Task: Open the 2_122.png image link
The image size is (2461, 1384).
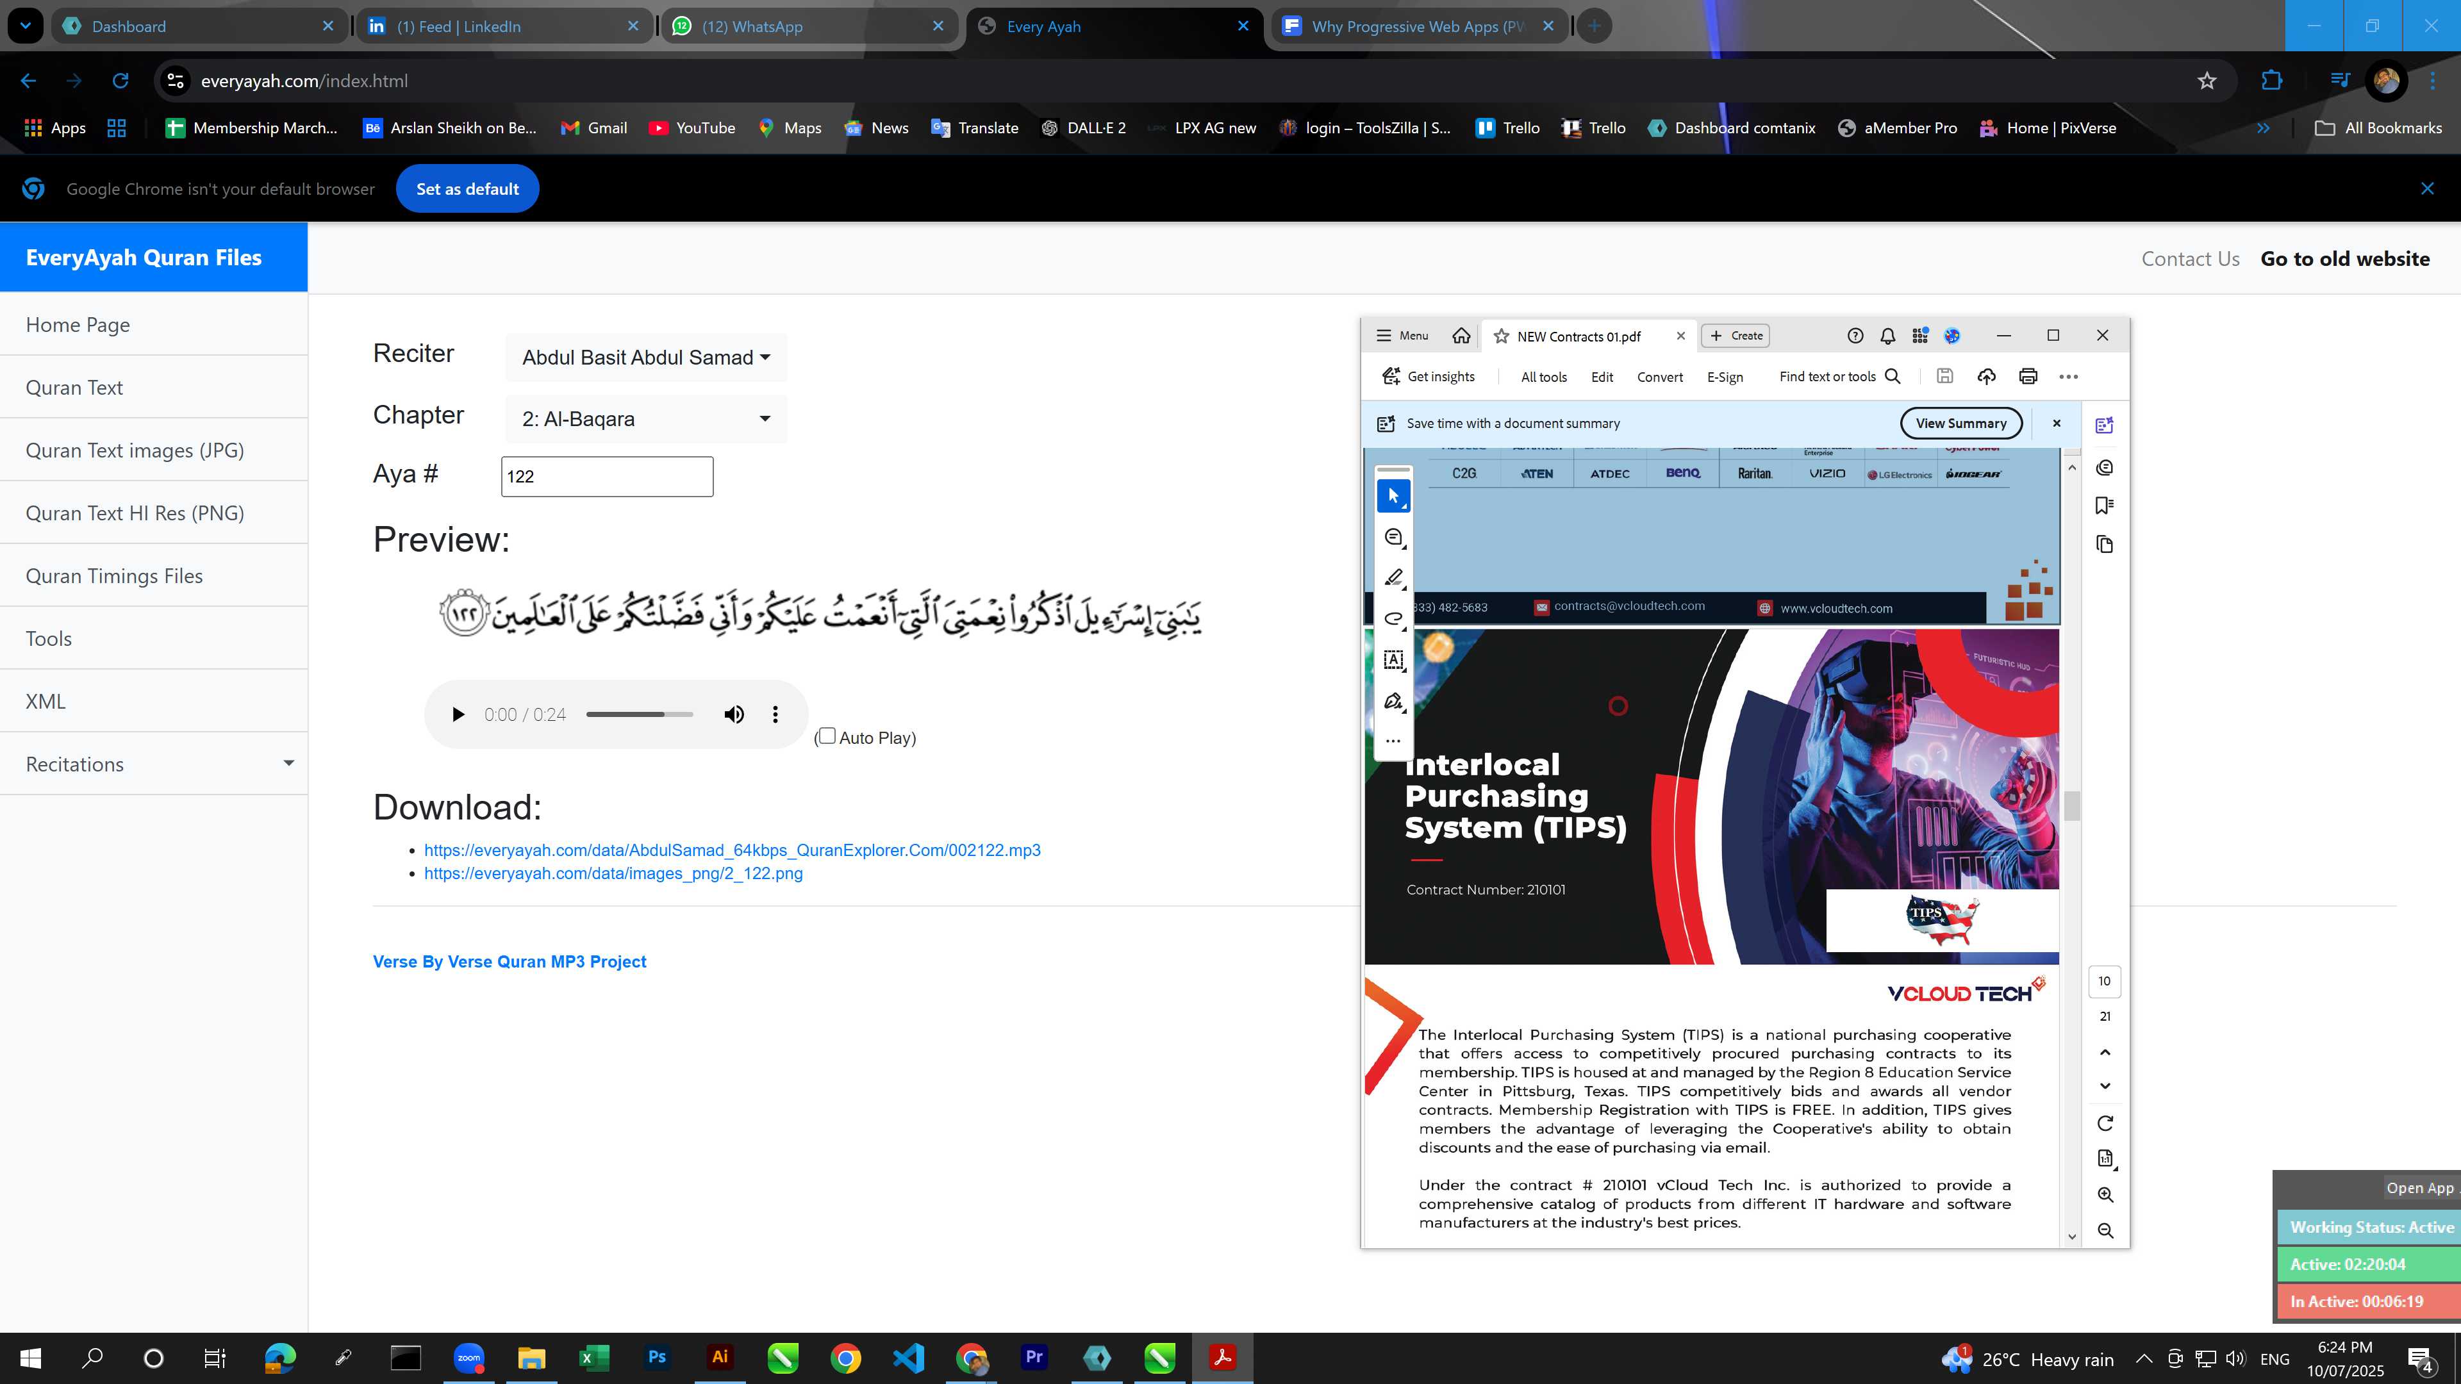Action: [x=613, y=873]
